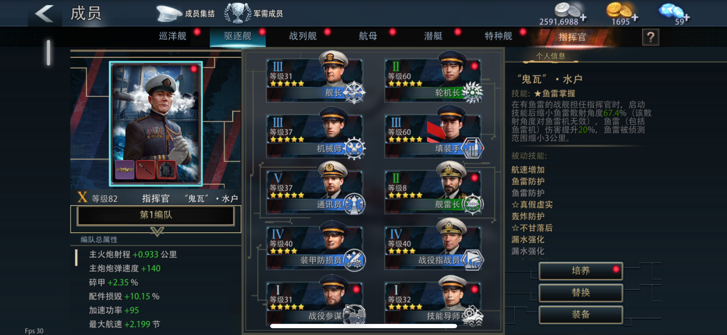This screenshot has height=335, width=727.
Task: Add diamonds with plus icon
Action: tap(687, 18)
